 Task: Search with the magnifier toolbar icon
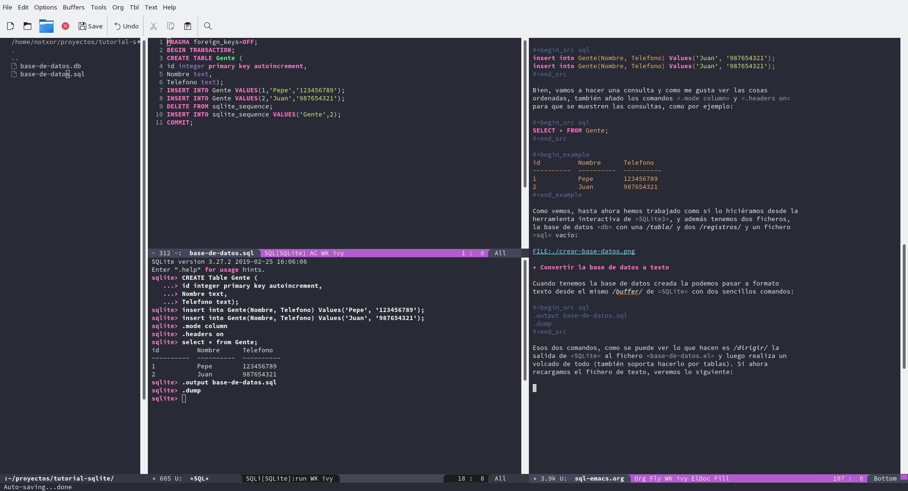(x=208, y=26)
